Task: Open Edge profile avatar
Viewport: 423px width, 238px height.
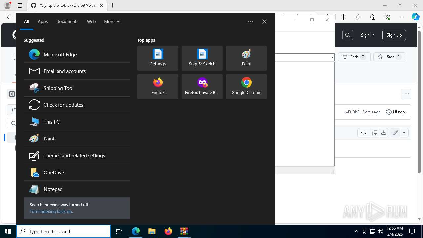Action: pos(7,5)
